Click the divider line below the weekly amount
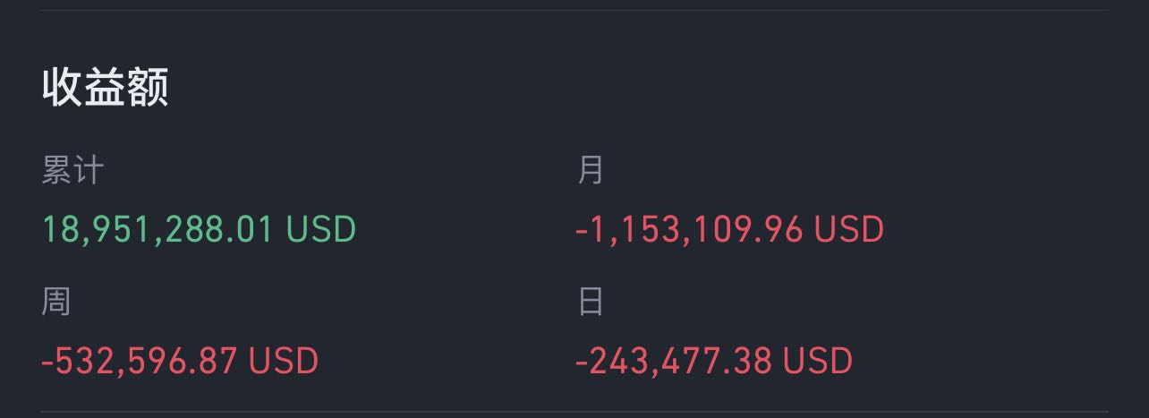This screenshot has height=418, width=1149. [574, 413]
